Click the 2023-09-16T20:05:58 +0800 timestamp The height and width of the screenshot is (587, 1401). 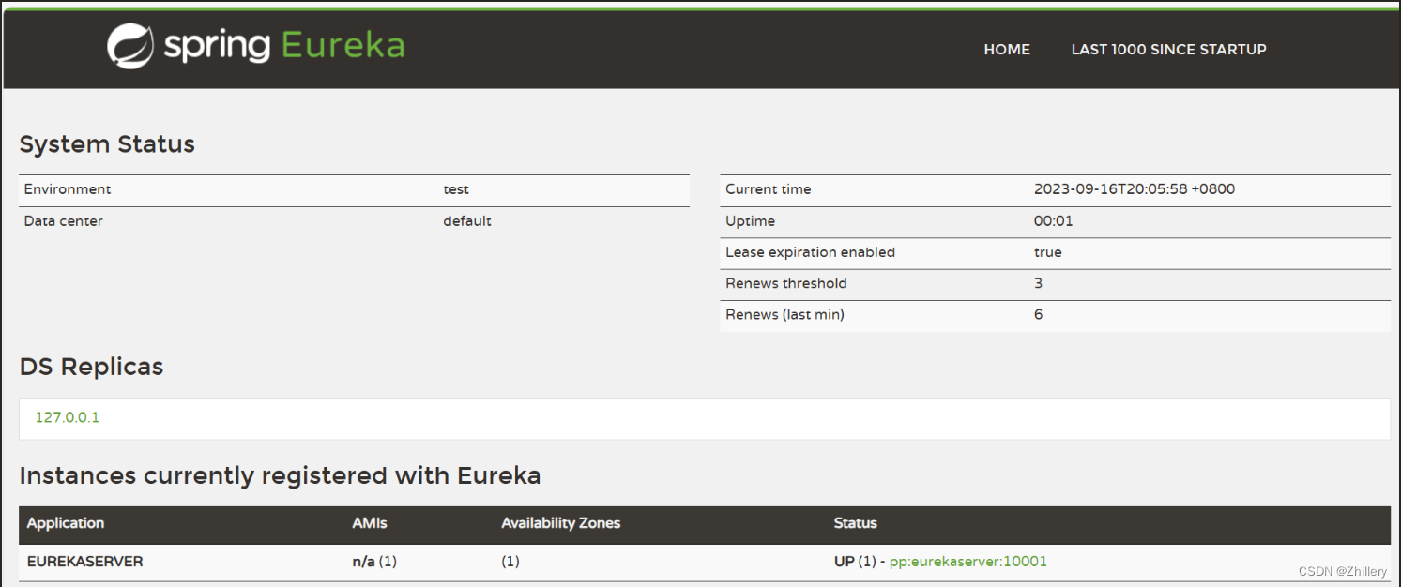[1135, 189]
